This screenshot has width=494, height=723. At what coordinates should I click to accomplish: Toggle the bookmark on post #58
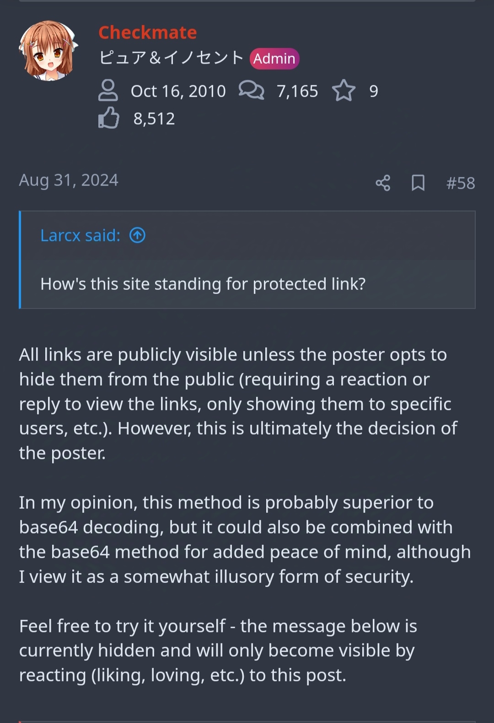[418, 183]
